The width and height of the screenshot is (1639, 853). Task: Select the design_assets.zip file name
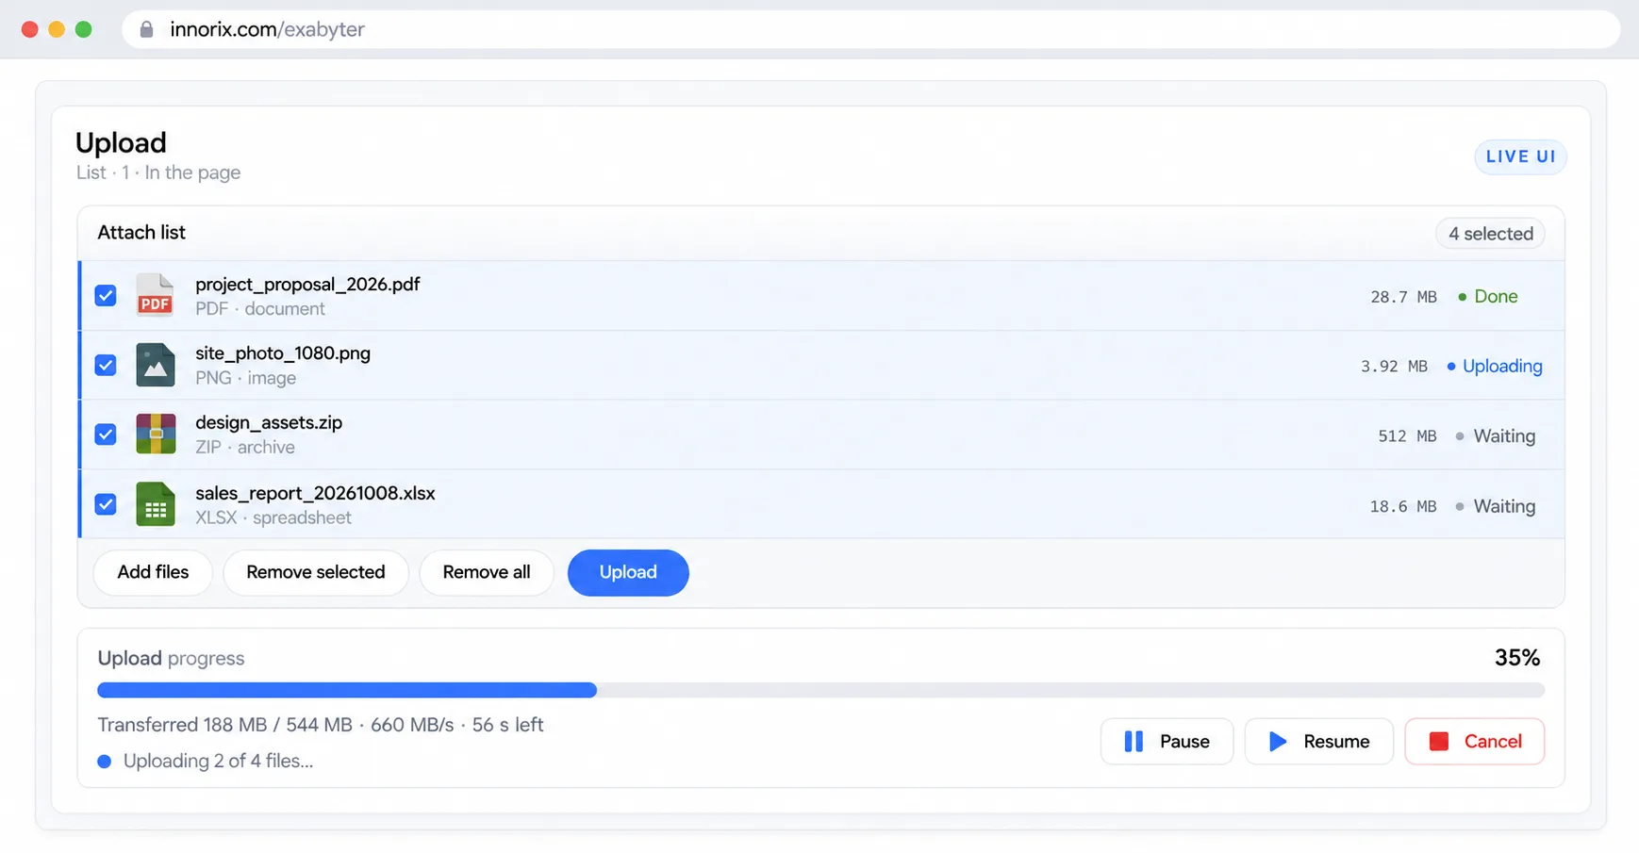click(269, 423)
